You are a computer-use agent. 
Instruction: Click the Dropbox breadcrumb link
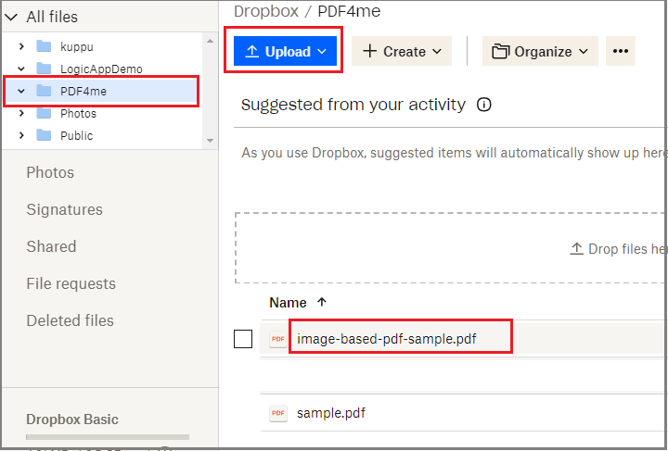pyautogui.click(x=266, y=11)
